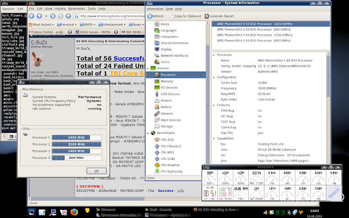Click Firefox home icon

click(68, 16)
